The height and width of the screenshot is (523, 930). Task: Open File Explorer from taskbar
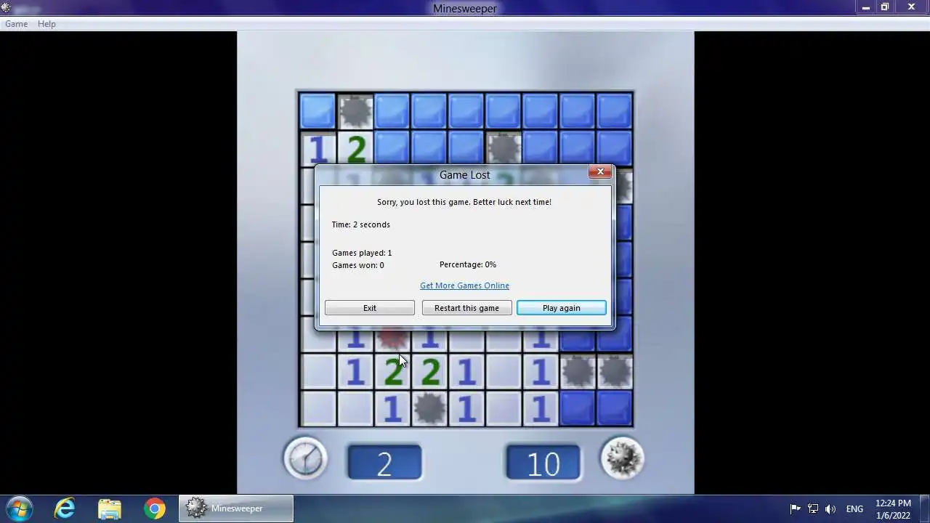tap(110, 508)
